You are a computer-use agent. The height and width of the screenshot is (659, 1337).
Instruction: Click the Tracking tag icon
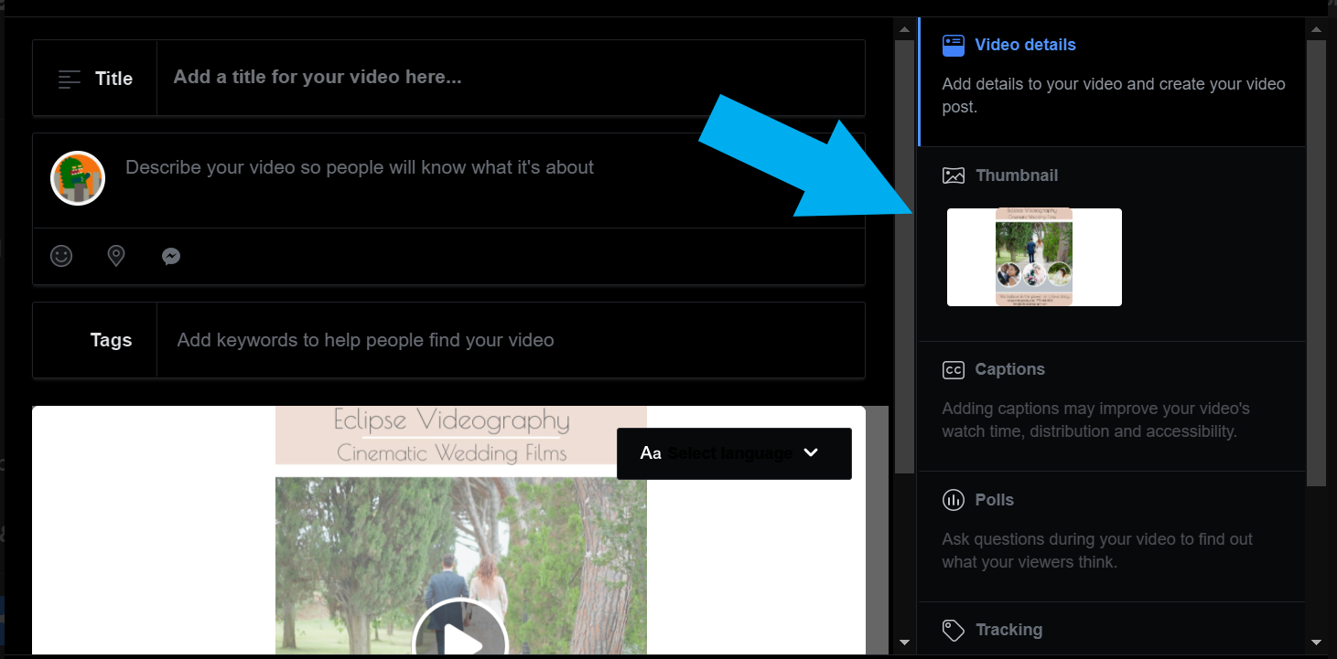tap(954, 631)
